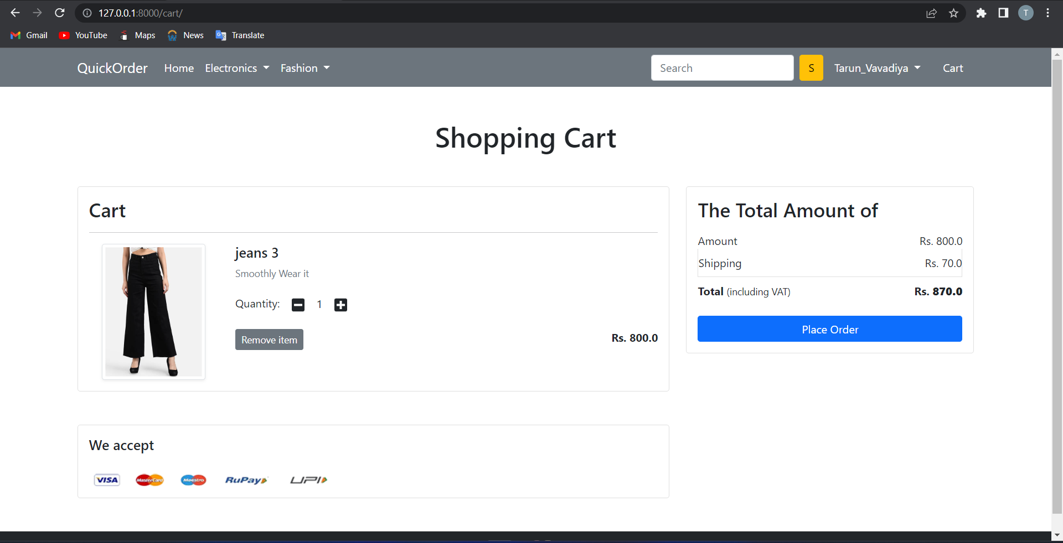Bookmark the page with the star icon
The image size is (1063, 543).
(x=954, y=13)
